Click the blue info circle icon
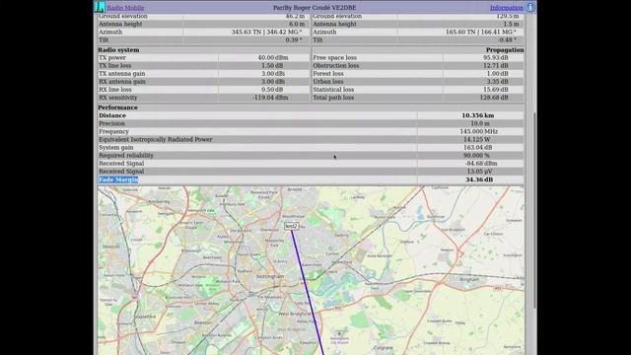This screenshot has width=631, height=355. pyautogui.click(x=530, y=7)
